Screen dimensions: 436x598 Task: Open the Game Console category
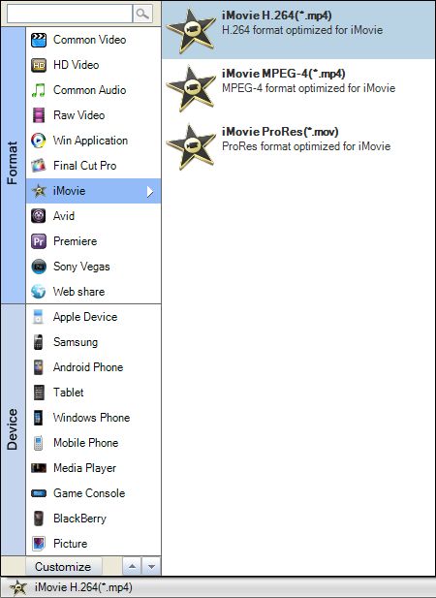tap(93, 493)
